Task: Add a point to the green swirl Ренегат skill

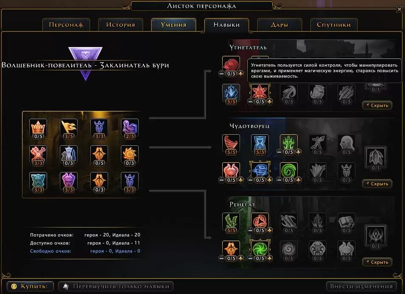Action: (x=269, y=258)
